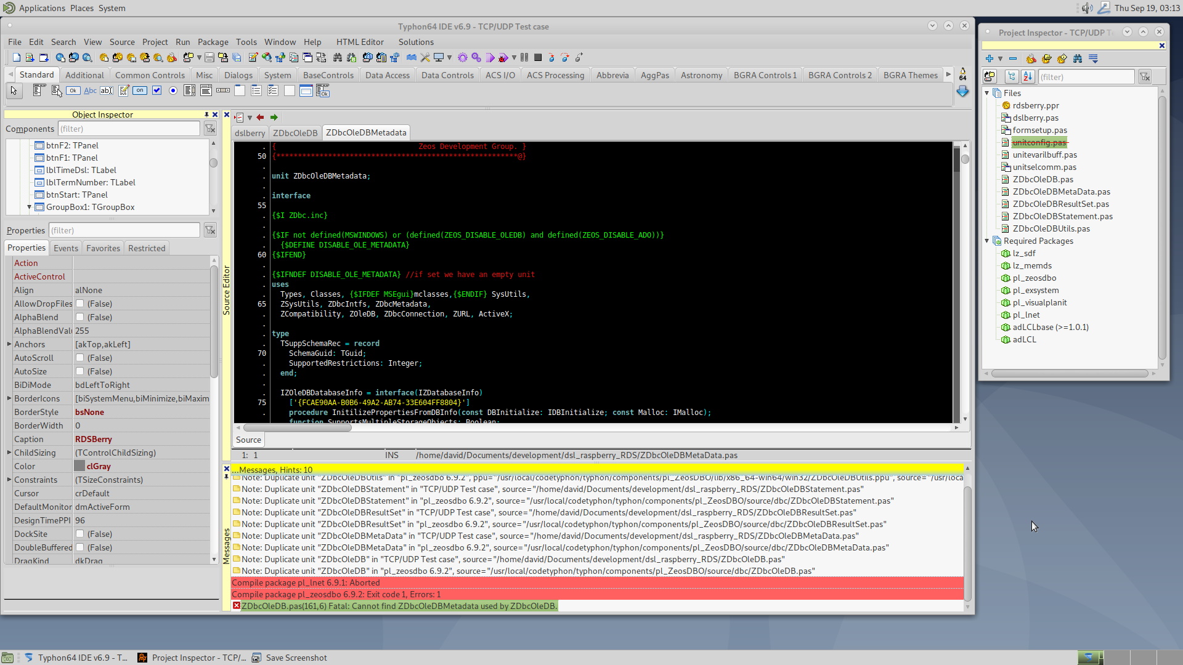This screenshot has height=665, width=1183.
Task: Sort files alphabetically in Project Inspector
Action: pyautogui.click(x=1028, y=77)
